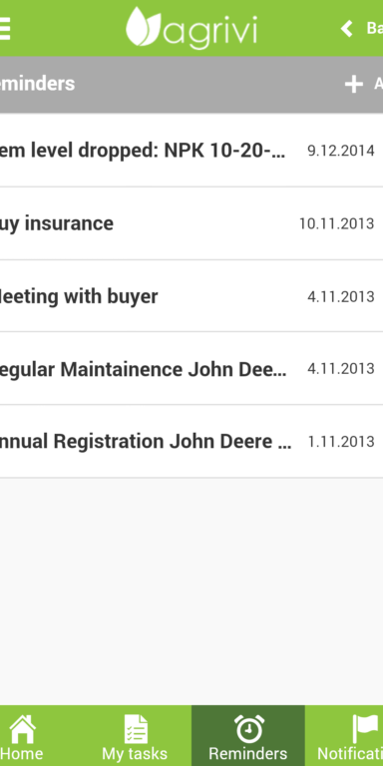Go to the Notifications tab label
This screenshot has height=766, width=383.
coord(350,753)
